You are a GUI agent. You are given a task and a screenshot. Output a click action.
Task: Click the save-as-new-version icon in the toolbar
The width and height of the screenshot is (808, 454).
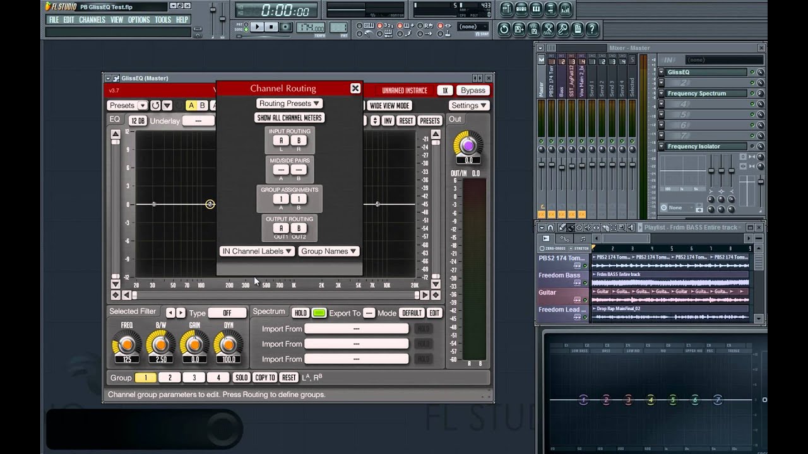click(519, 29)
